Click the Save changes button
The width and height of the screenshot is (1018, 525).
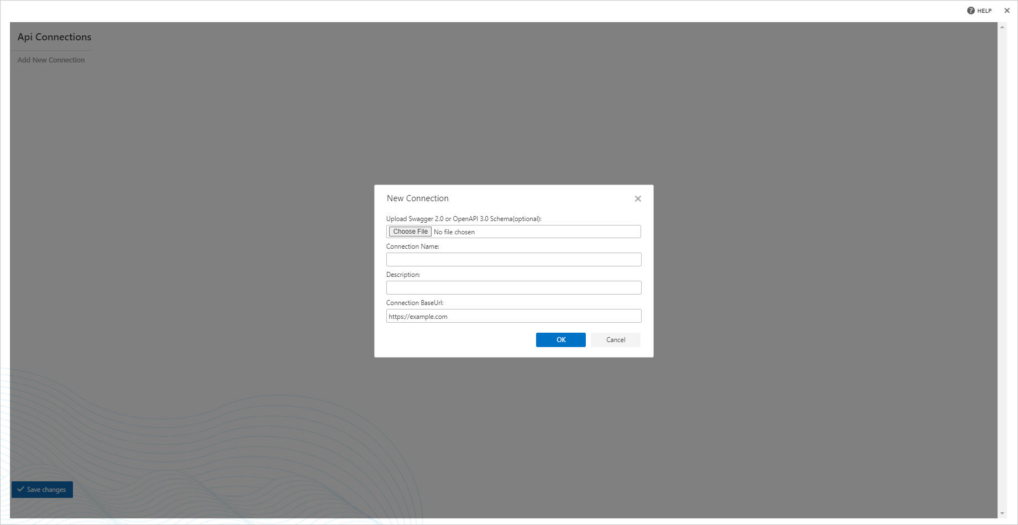click(x=42, y=490)
